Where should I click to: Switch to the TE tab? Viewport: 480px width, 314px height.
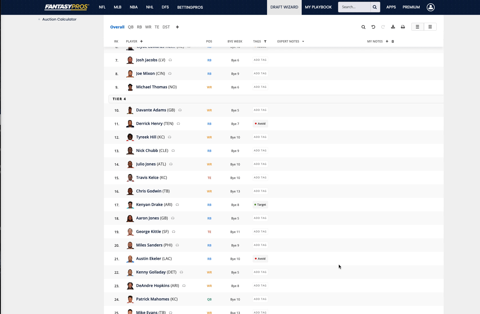coord(157,27)
